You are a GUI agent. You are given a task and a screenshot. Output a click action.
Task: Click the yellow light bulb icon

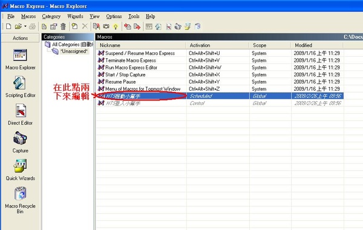coord(116,27)
